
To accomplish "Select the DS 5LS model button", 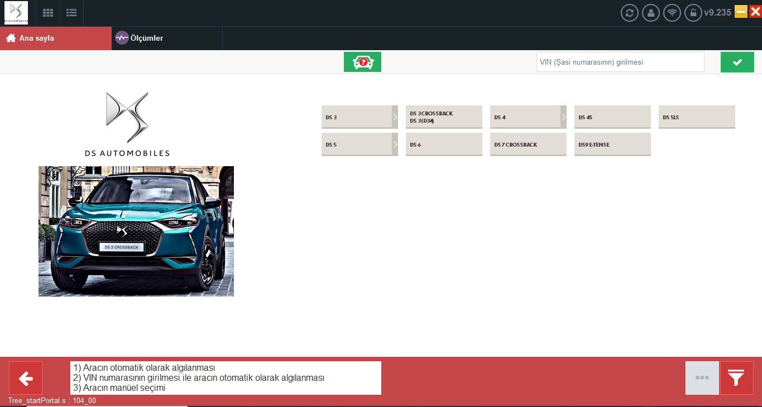I will pyautogui.click(x=697, y=117).
